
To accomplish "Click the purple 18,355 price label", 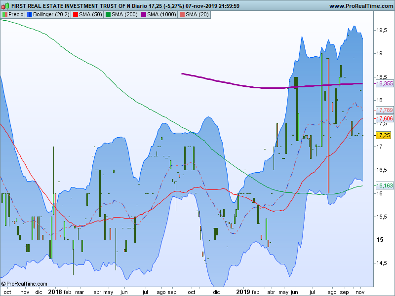I will [385, 83].
